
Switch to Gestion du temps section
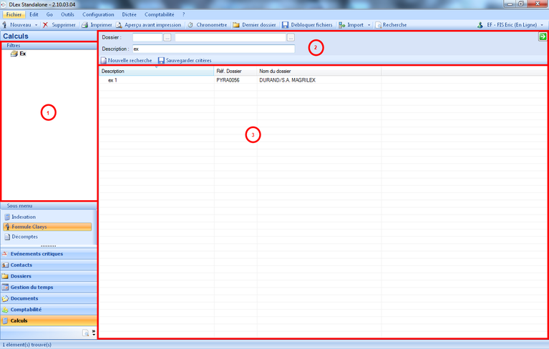[31, 287]
